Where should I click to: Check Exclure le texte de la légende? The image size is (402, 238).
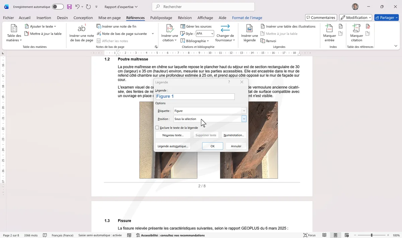157,128
